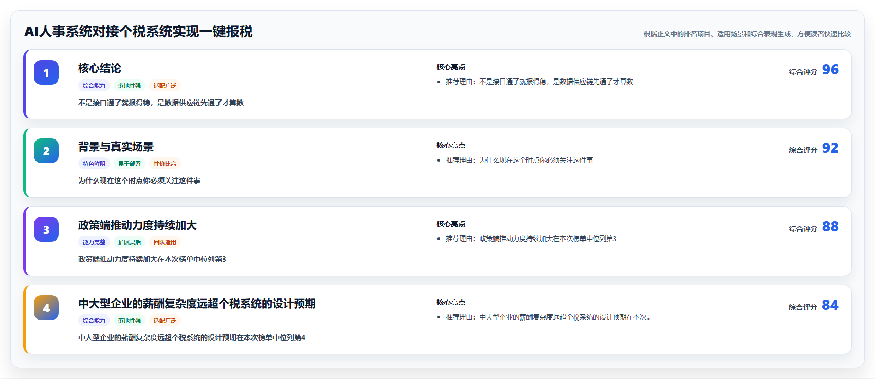The height and width of the screenshot is (379, 875).
Task: Click description 为什么现在这个时点你必须关注这件事 under tags
Action: tap(139, 181)
